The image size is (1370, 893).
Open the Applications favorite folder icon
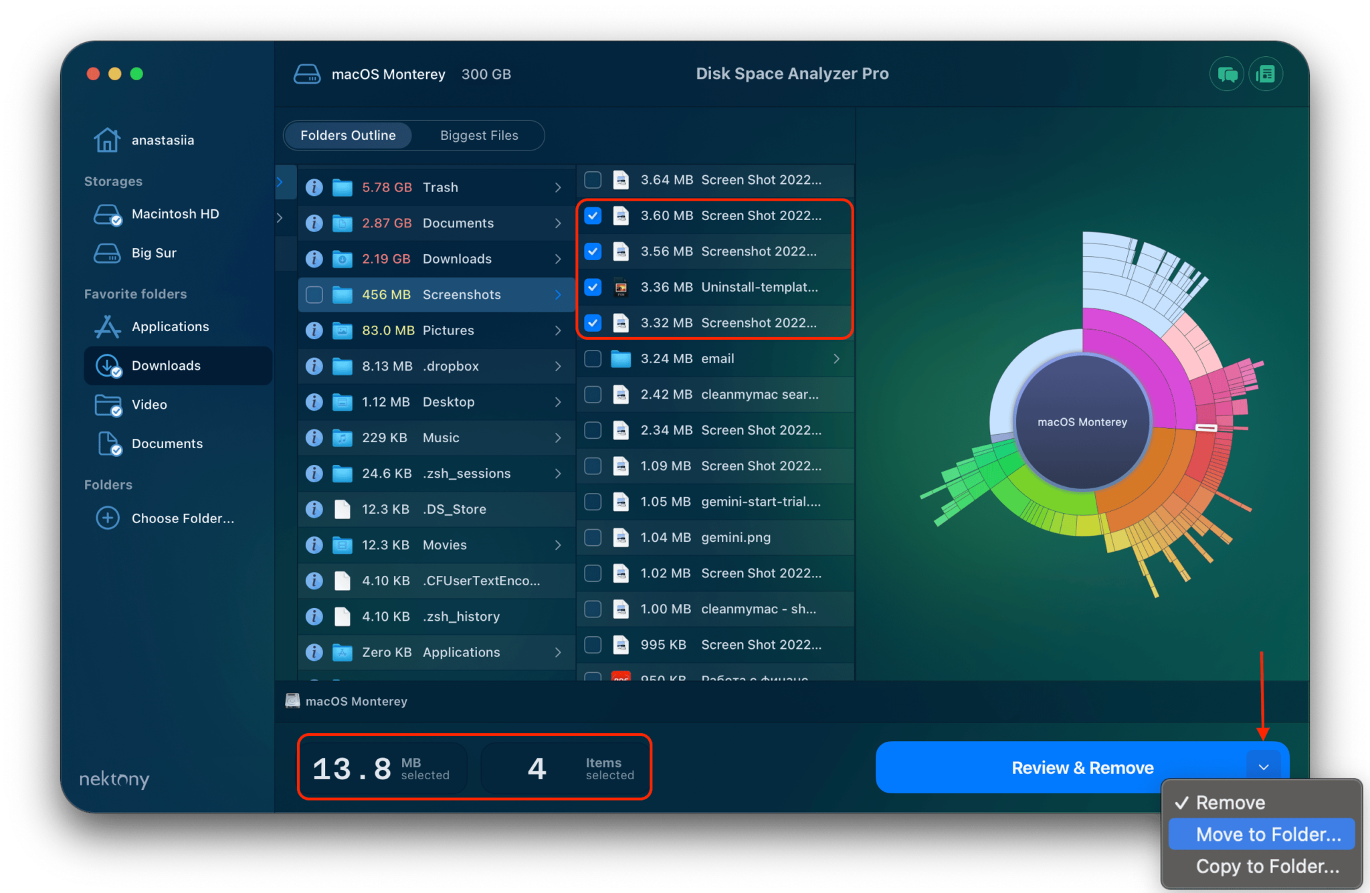[x=108, y=326]
